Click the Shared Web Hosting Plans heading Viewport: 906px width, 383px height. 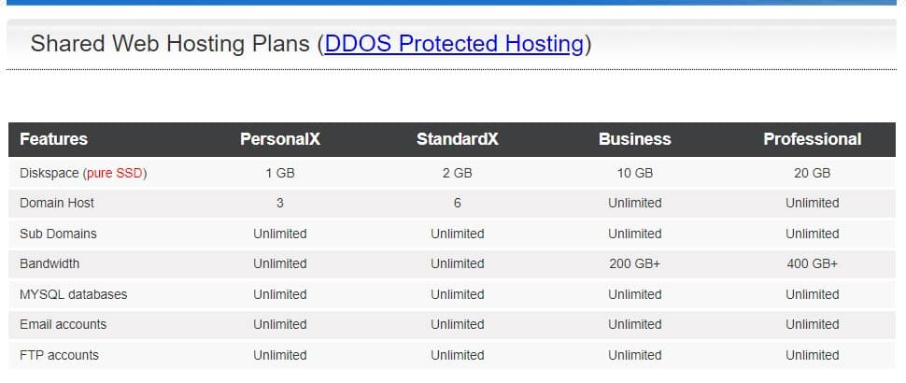coord(311,44)
